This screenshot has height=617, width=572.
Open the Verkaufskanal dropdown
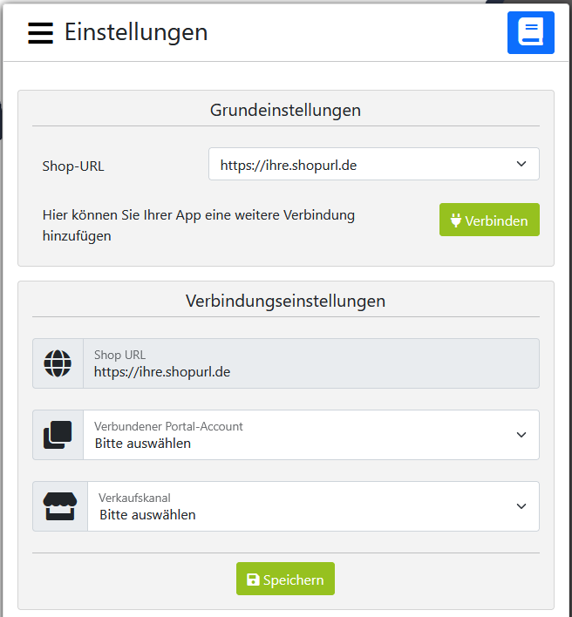[313, 506]
